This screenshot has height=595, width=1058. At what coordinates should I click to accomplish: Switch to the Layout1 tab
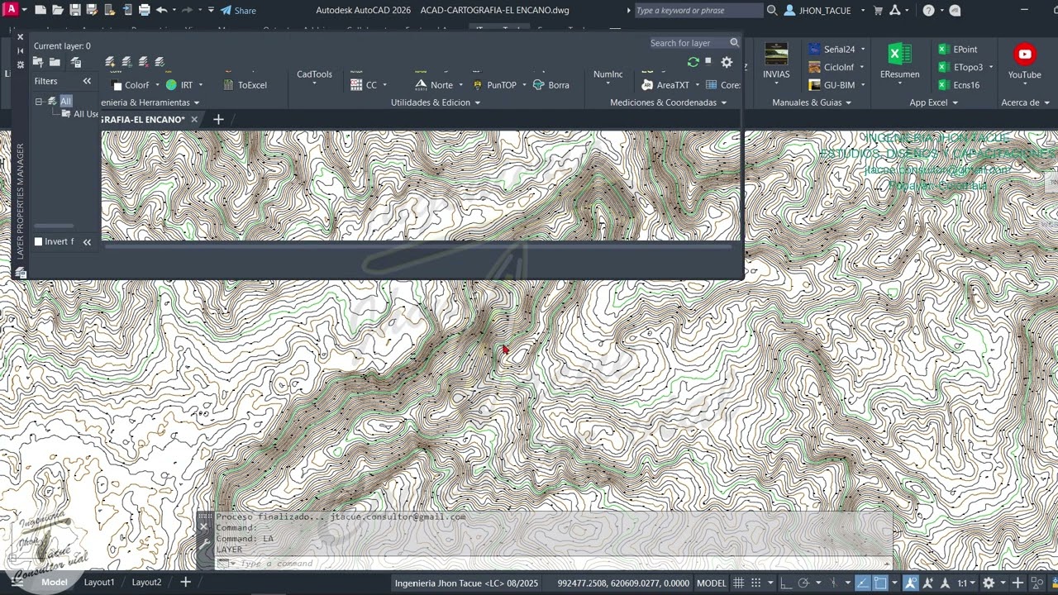click(x=99, y=582)
